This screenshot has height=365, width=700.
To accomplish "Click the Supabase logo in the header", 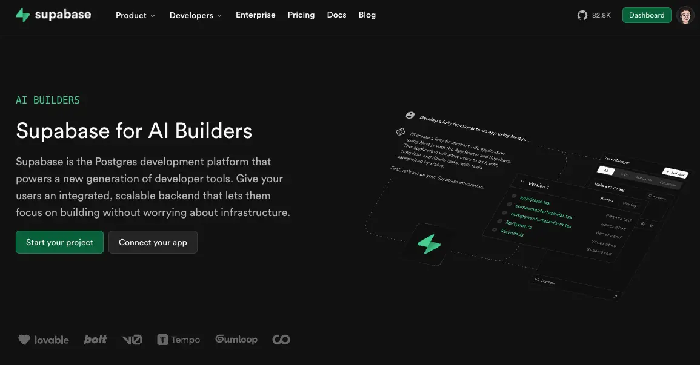I will click(53, 15).
